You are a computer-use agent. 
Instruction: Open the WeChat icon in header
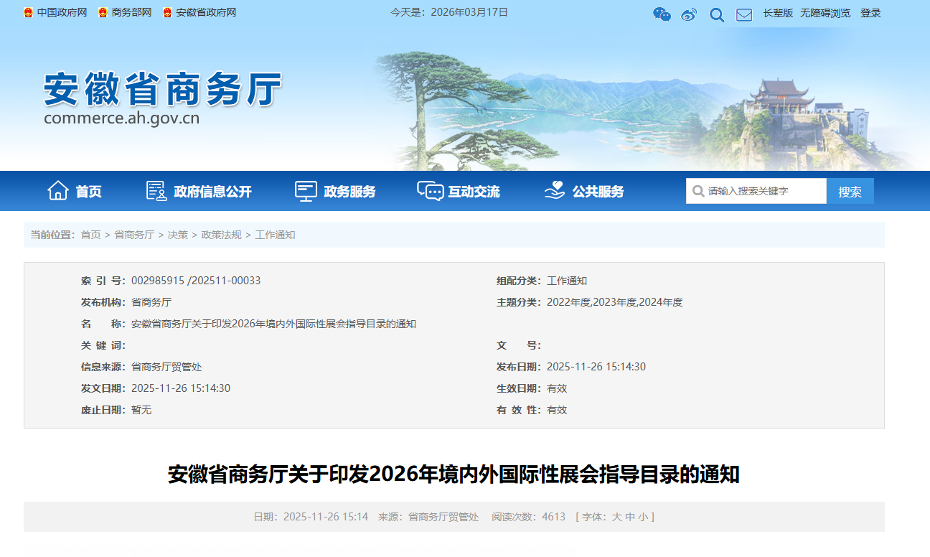pos(662,14)
